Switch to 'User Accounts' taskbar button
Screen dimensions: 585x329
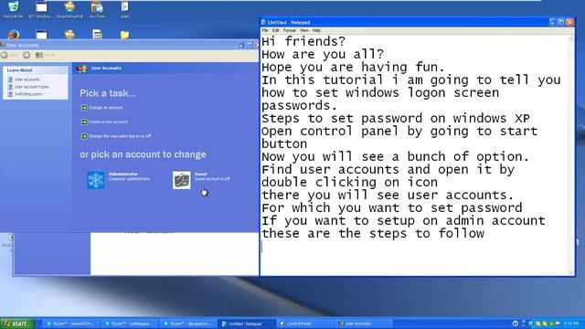coord(363,324)
